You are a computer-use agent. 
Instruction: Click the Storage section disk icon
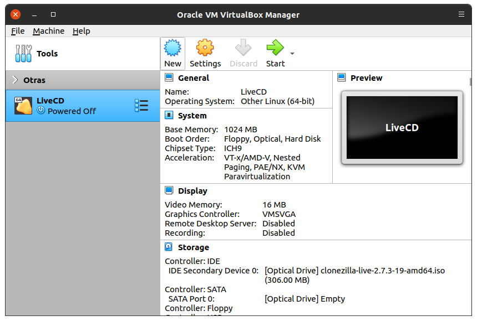(x=169, y=247)
